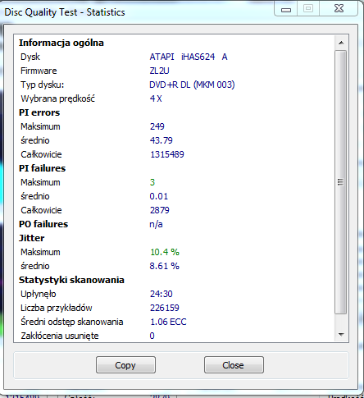Click the 'Informacja ogólna' heading

tap(61, 43)
